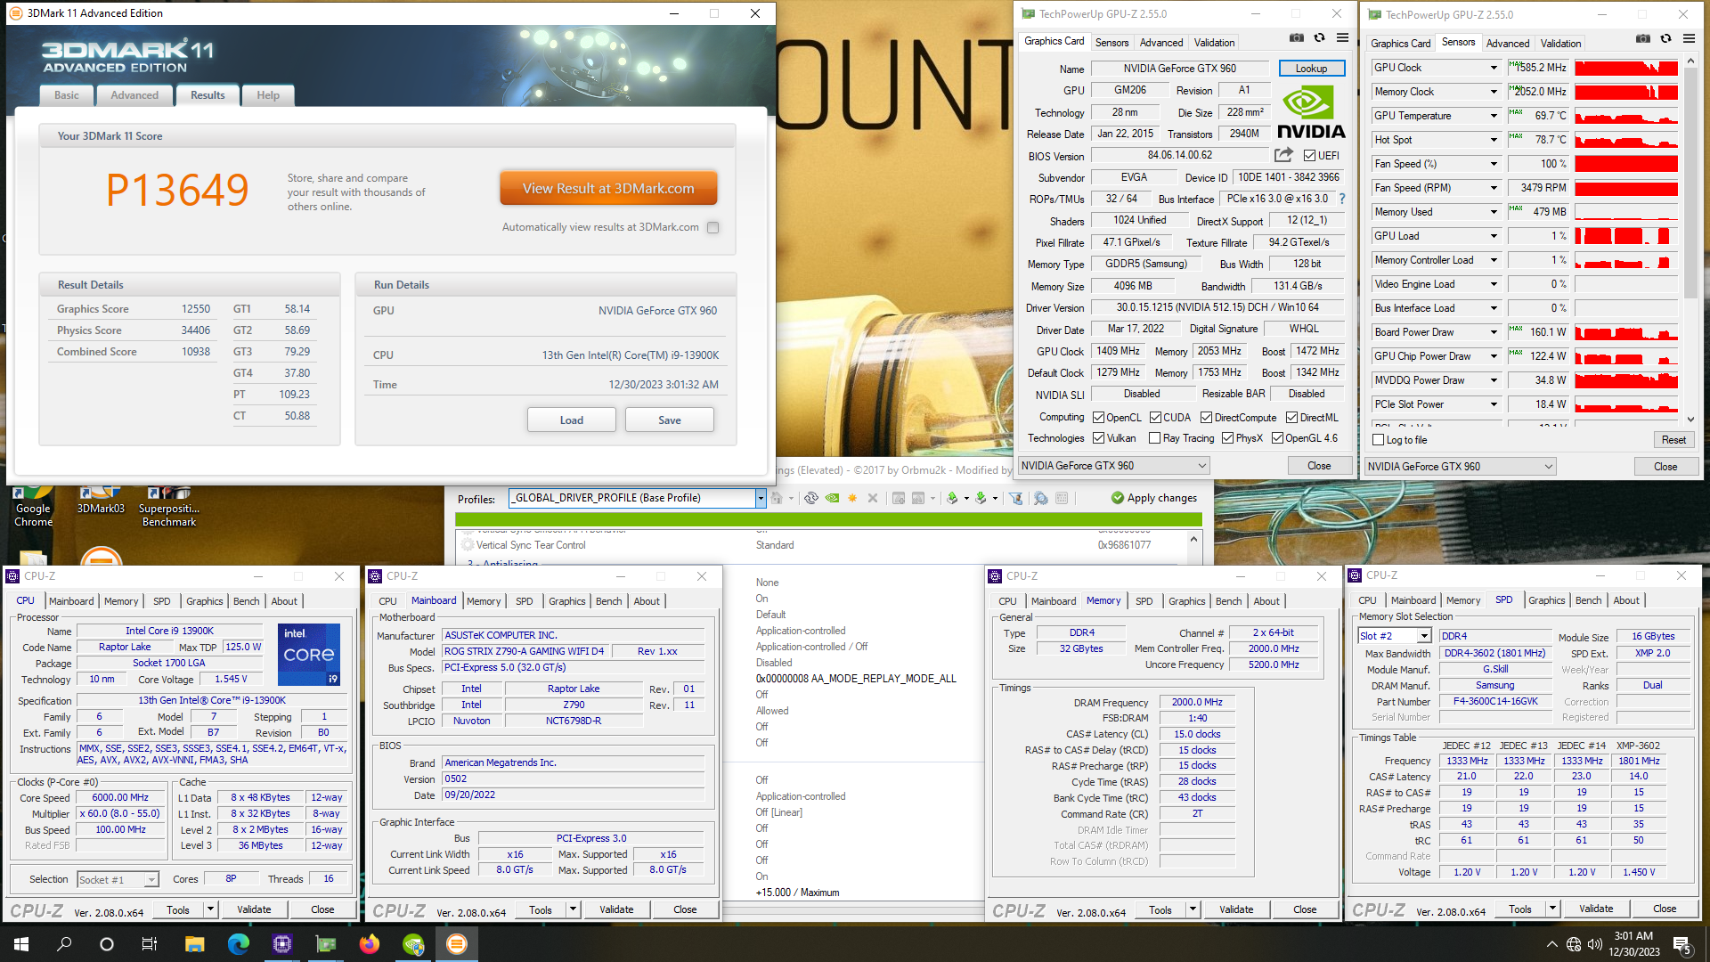Switch to Bench tab in CPU-Z SPD window

[x=1588, y=600]
